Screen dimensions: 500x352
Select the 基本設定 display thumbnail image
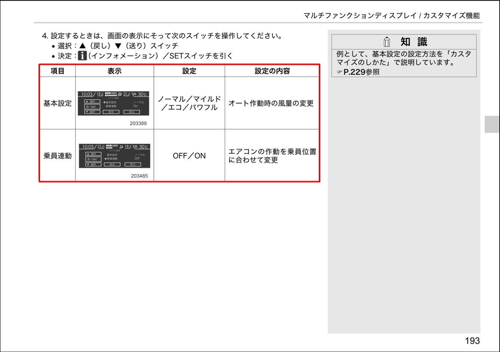[x=113, y=104]
